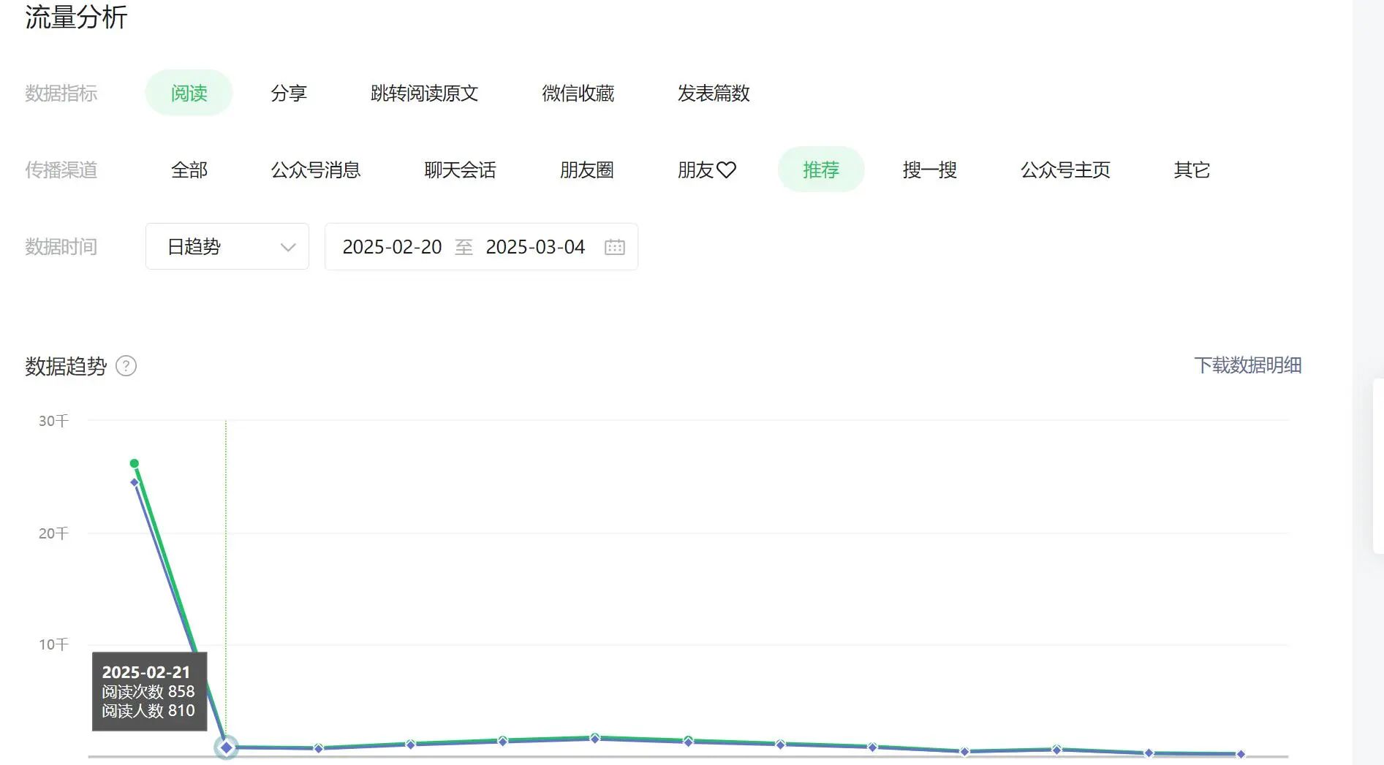The height and width of the screenshot is (765, 1384).
Task: Open the calendar icon in date range
Action: click(615, 247)
